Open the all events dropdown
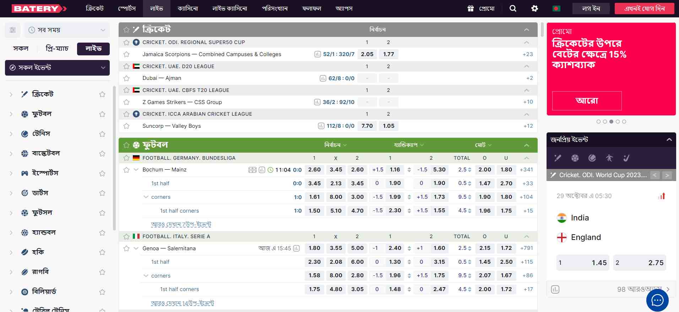This screenshot has height=312, width=679. pos(57,68)
